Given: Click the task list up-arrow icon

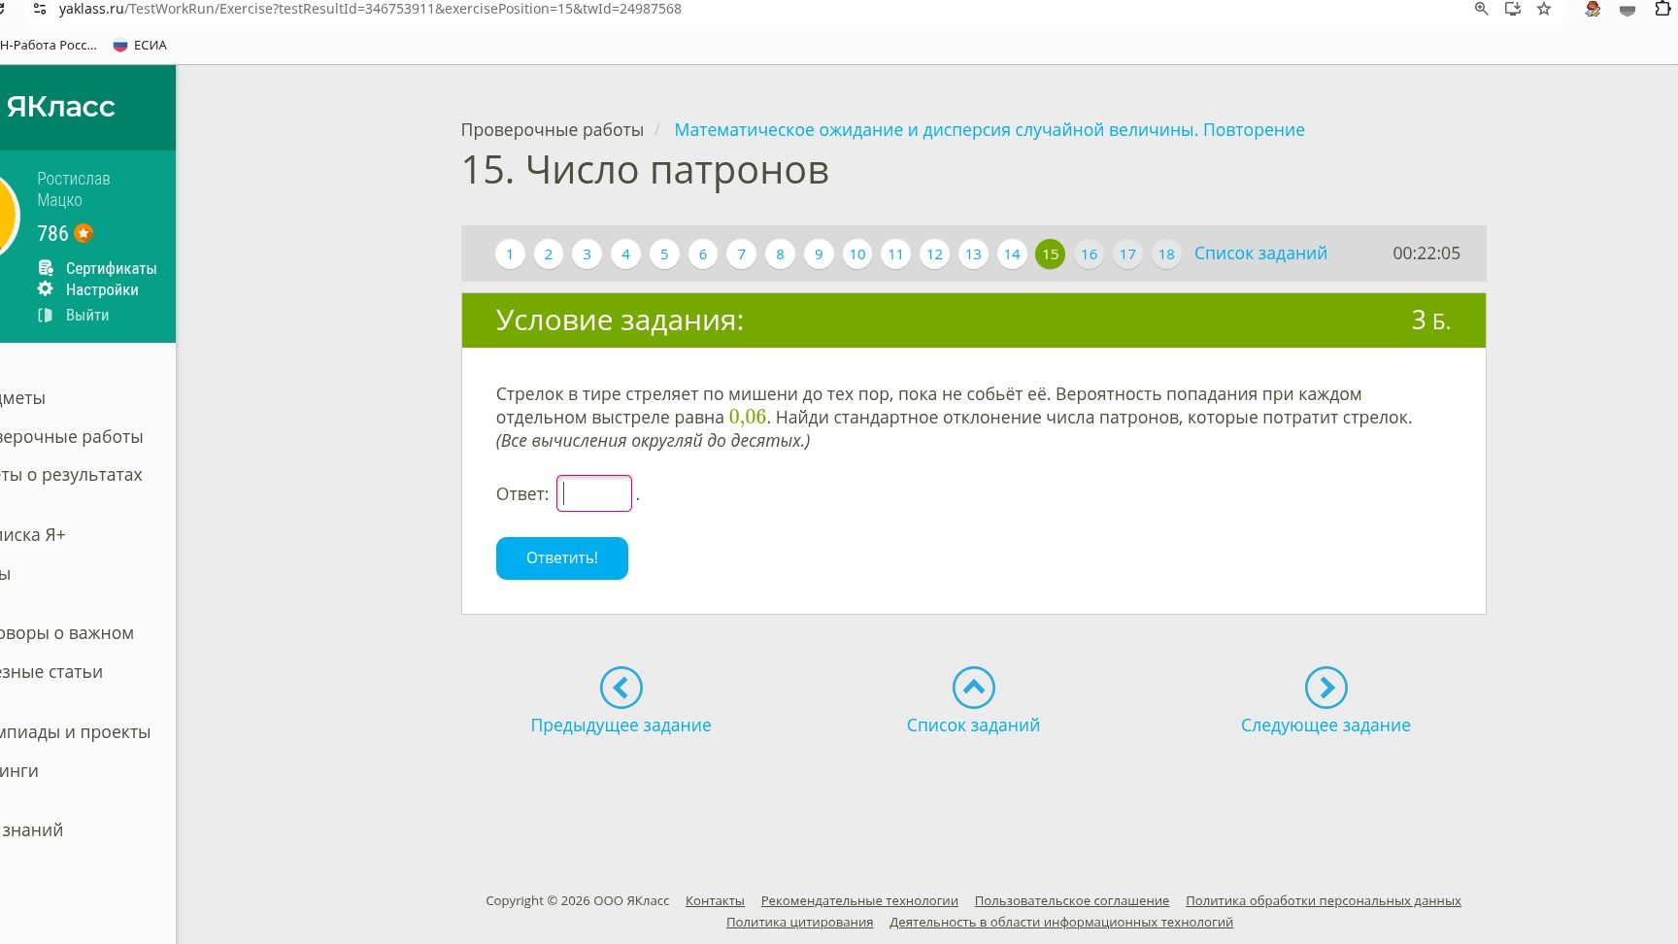Looking at the screenshot, I should point(973,688).
